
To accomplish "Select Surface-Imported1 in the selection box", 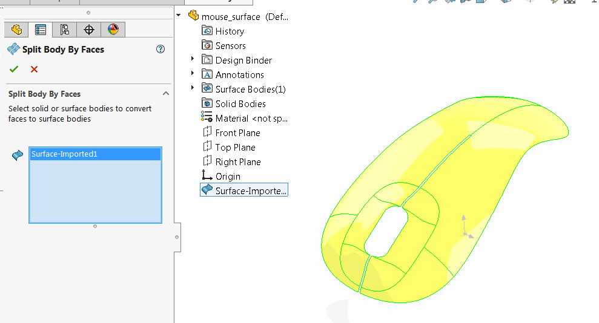I will [x=95, y=154].
